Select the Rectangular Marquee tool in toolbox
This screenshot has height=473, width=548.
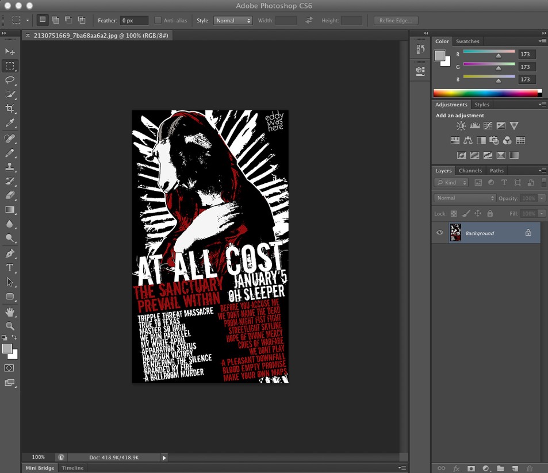(x=10, y=66)
